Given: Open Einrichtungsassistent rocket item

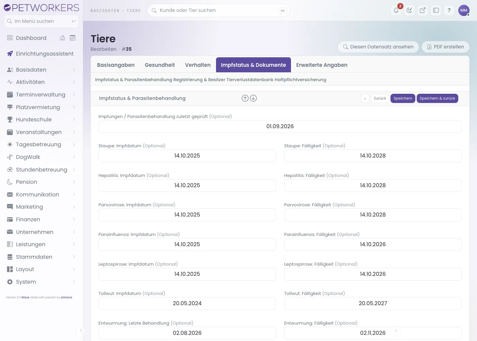Looking at the screenshot, I should point(41,54).
